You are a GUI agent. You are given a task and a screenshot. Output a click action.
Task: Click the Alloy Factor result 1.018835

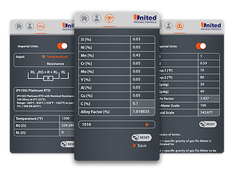143,112
